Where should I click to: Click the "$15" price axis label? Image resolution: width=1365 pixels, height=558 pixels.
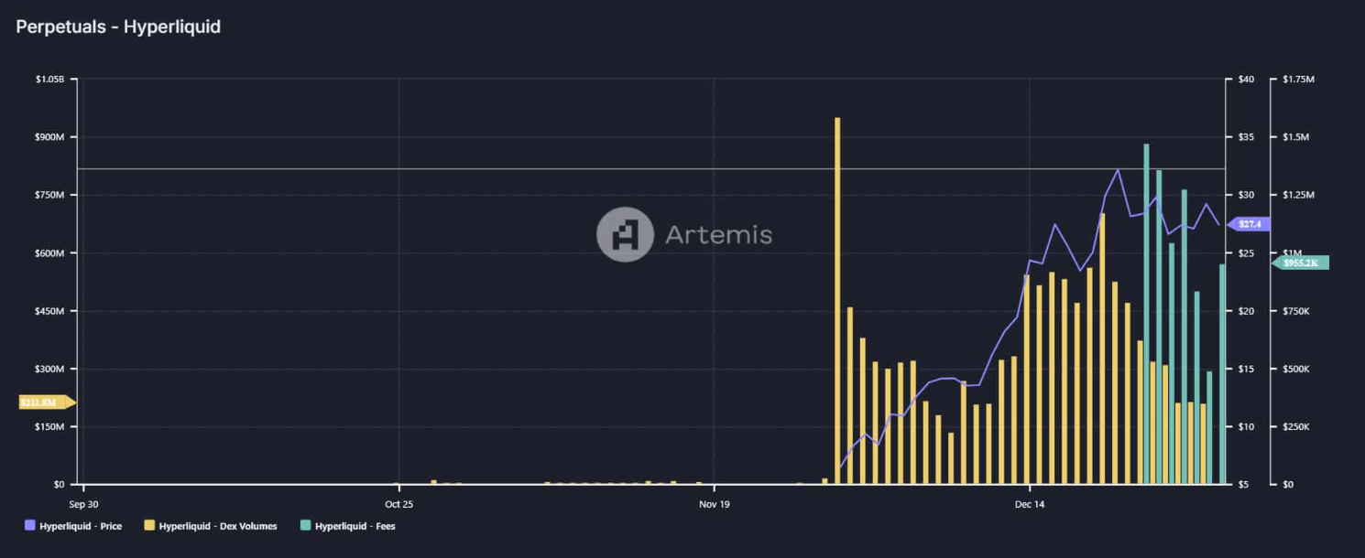click(x=1246, y=369)
